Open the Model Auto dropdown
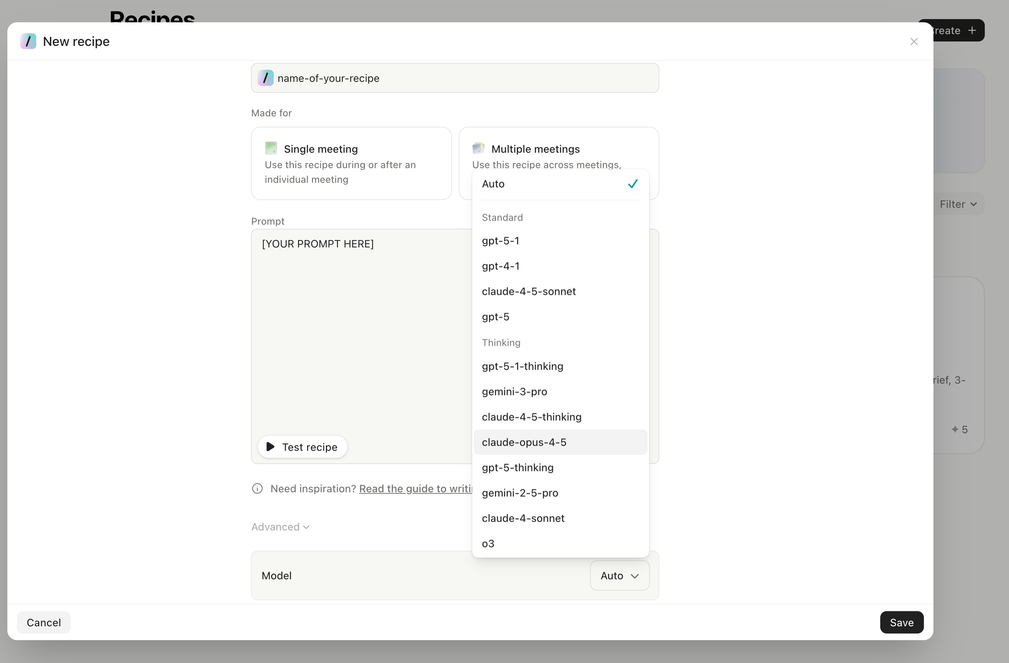 [x=619, y=576]
